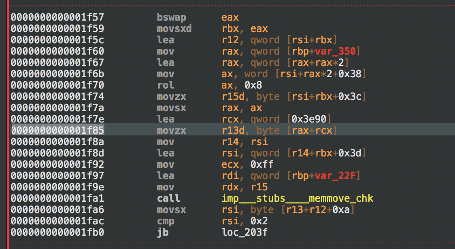Image resolution: width=455 pixels, height=249 pixels.
Task: Follow imp___stubs____memmove_chk call target
Action: pos(298,198)
